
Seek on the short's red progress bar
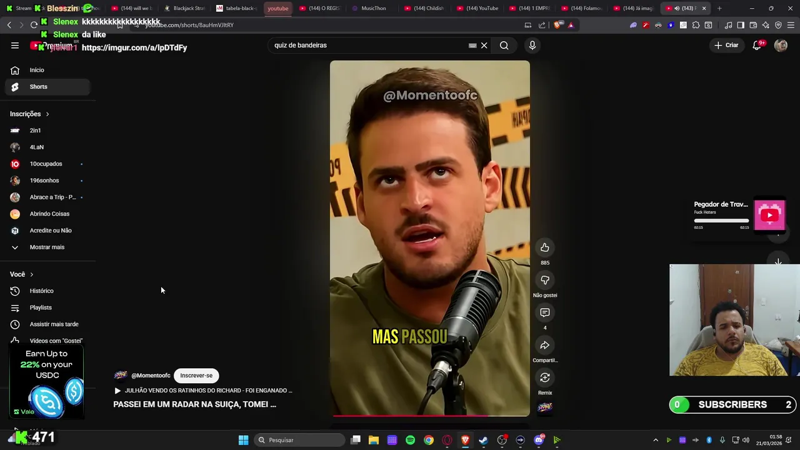pos(431,415)
